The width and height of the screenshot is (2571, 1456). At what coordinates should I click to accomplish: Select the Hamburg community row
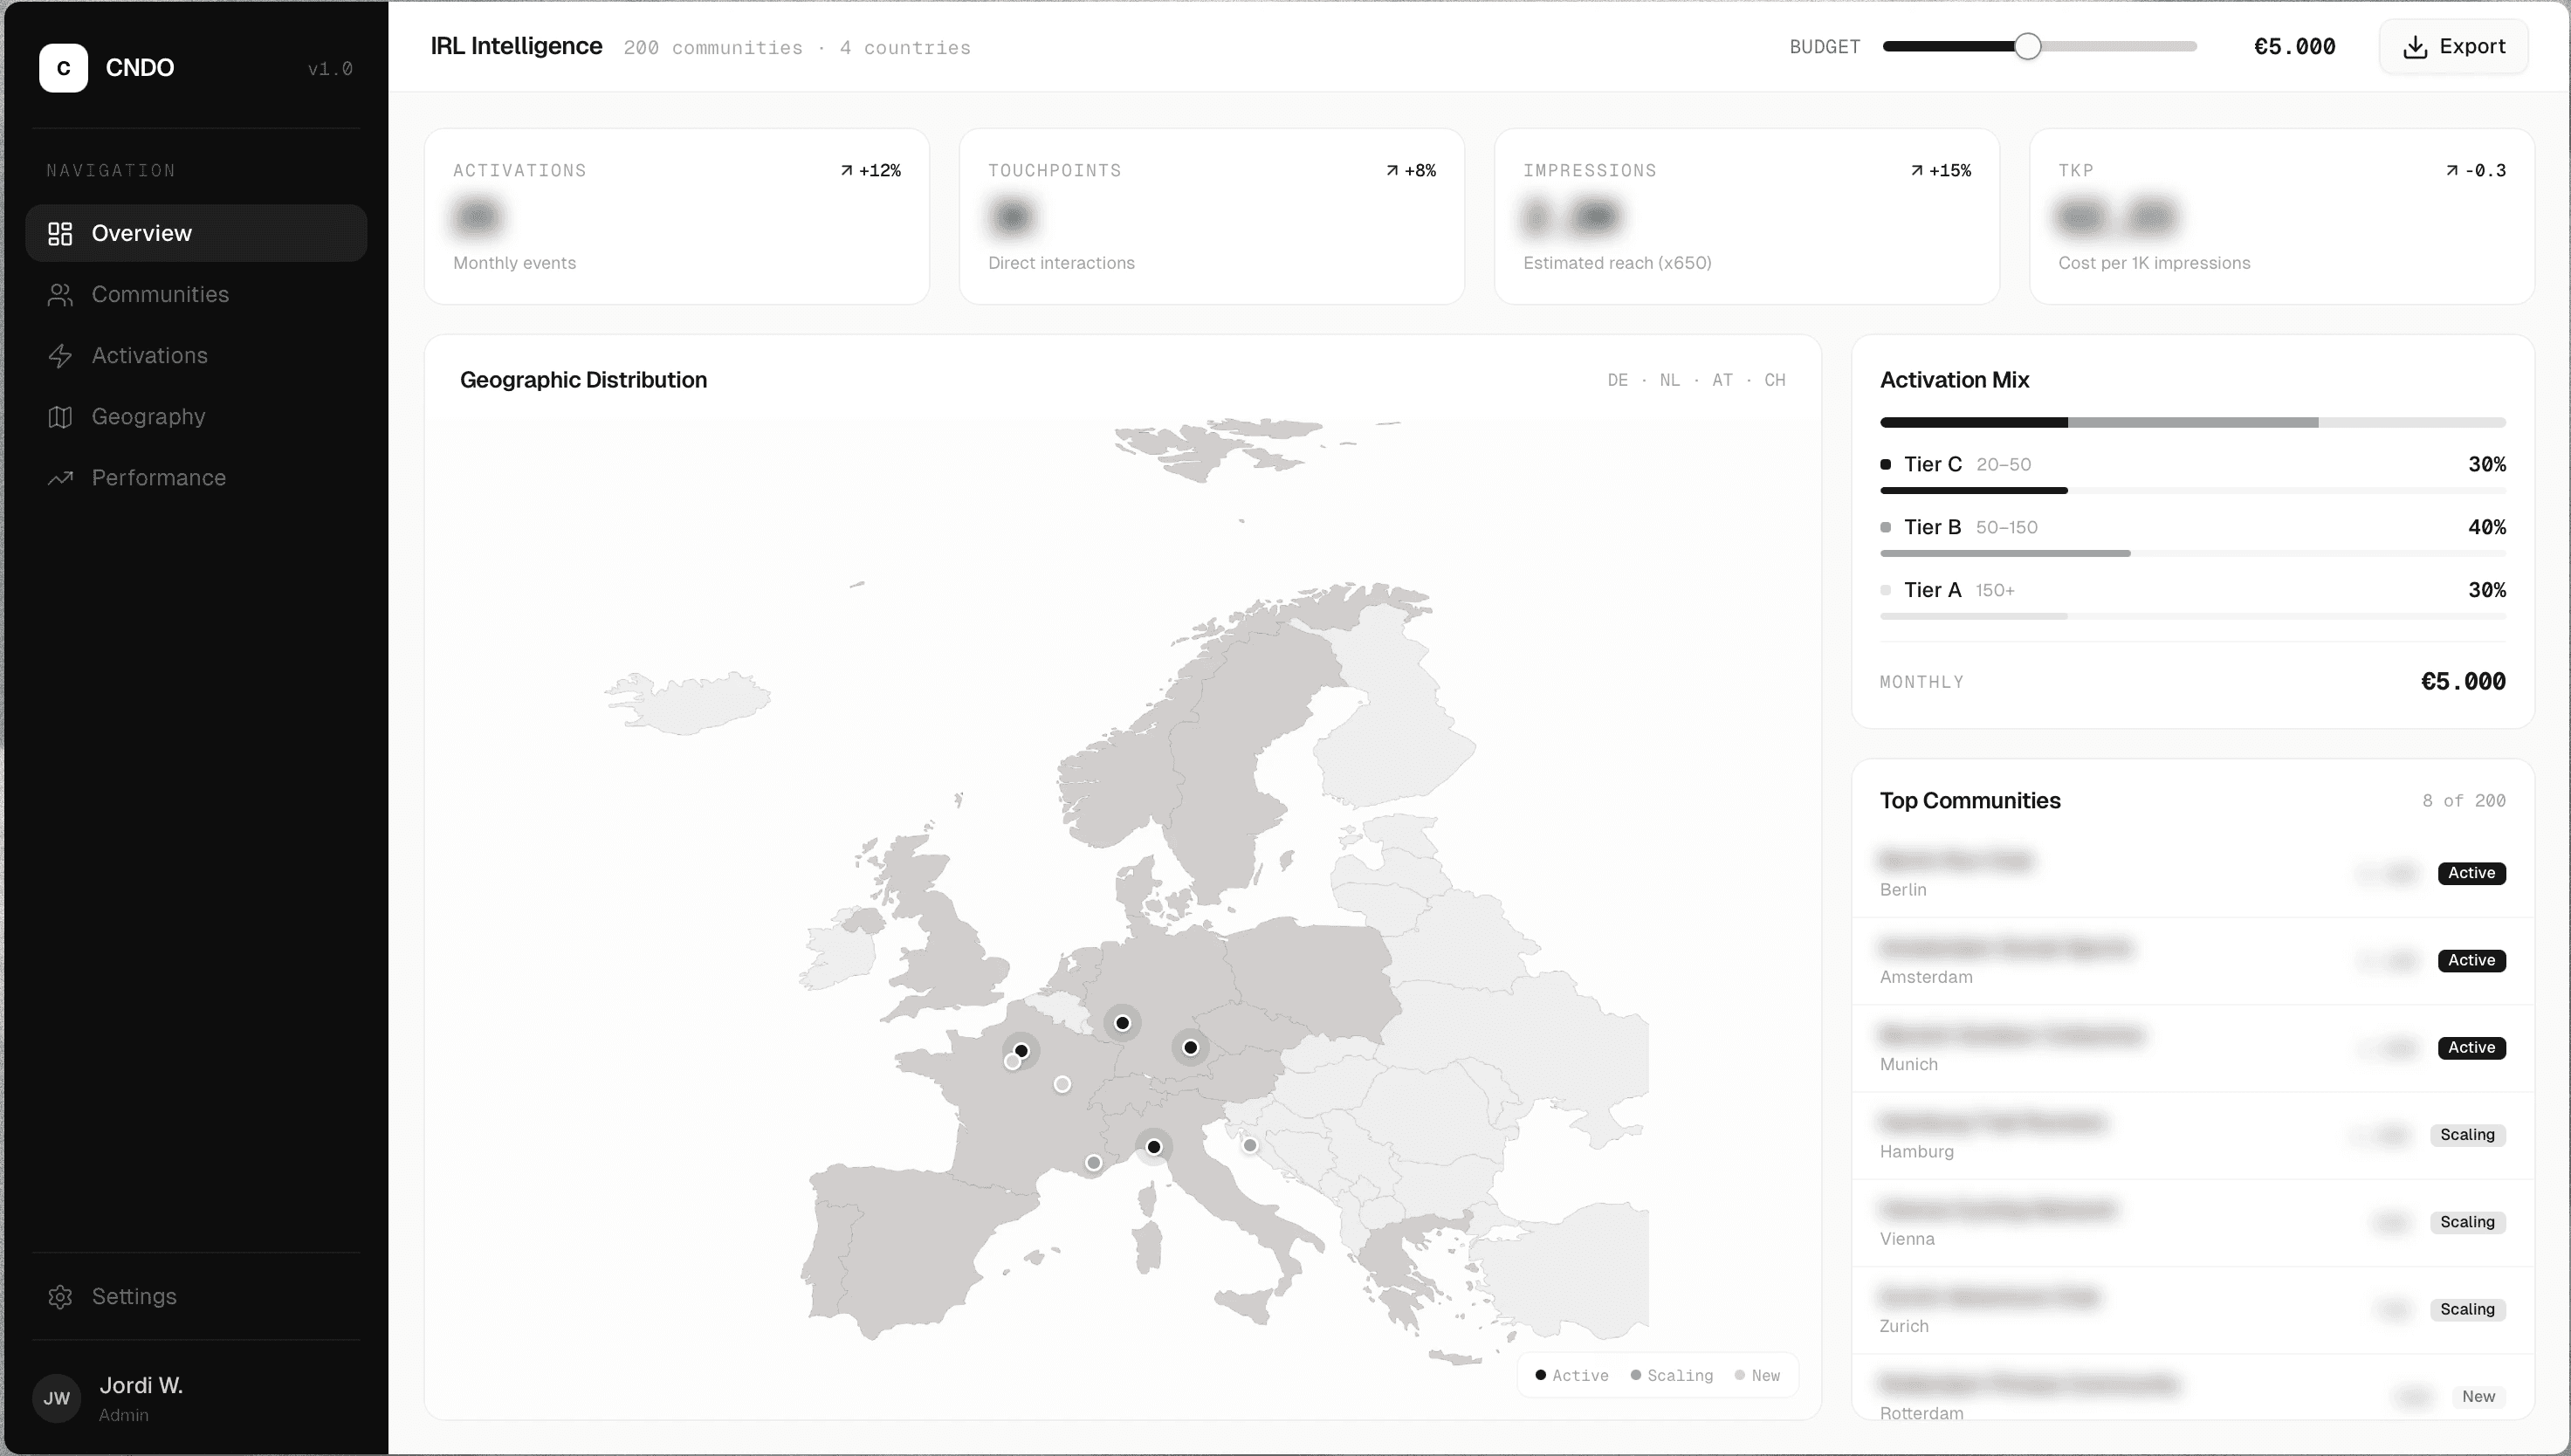pyautogui.click(x=2100, y=1135)
